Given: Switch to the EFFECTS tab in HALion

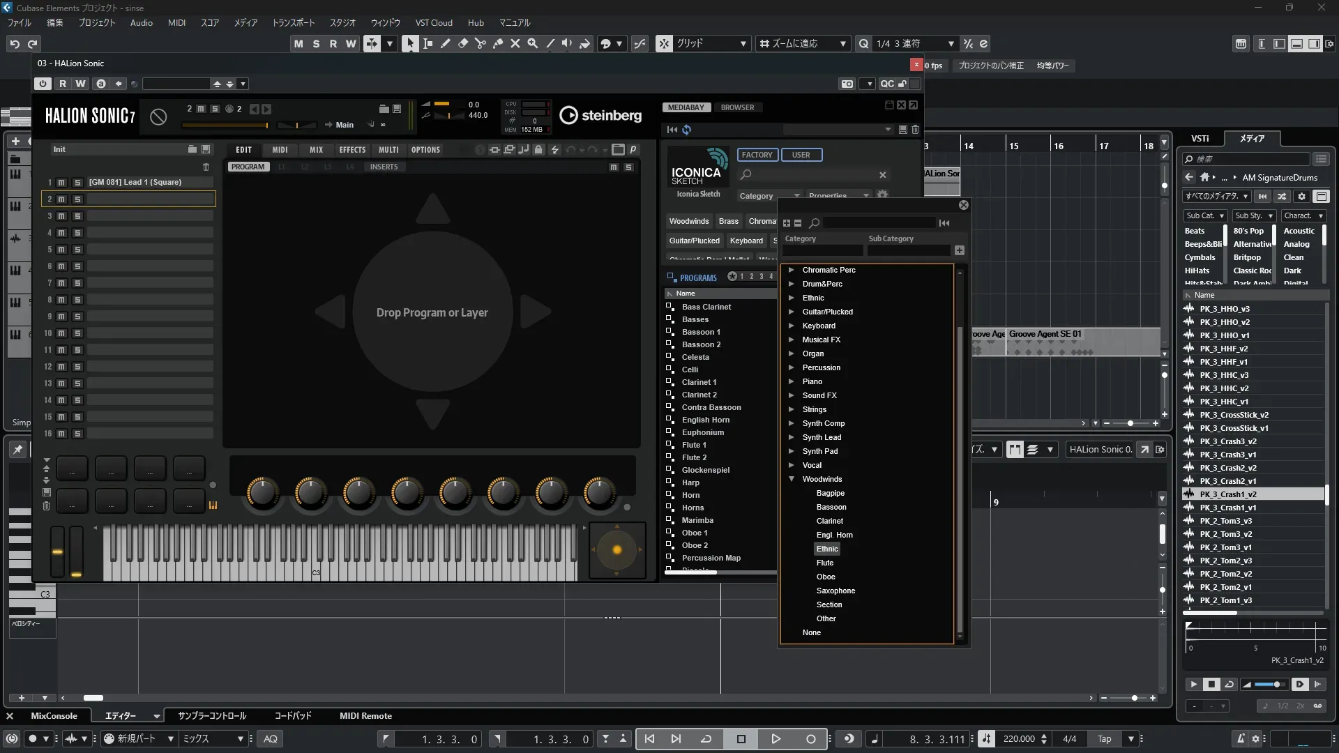Looking at the screenshot, I should tap(352, 150).
